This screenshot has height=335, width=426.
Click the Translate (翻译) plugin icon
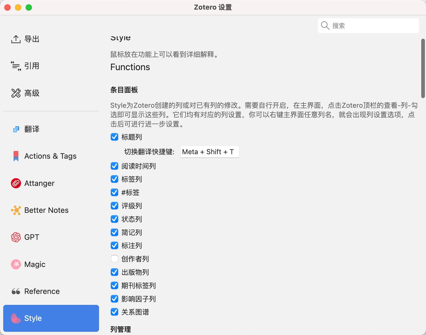pyautogui.click(x=16, y=129)
